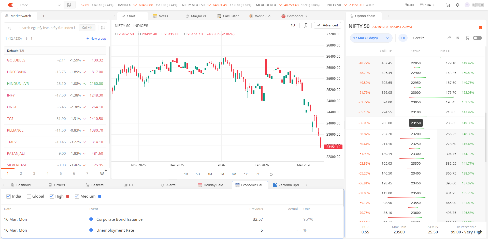
Task: Open the BANKEX ticker dropdown chevron
Action: pyautogui.click(x=135, y=5)
